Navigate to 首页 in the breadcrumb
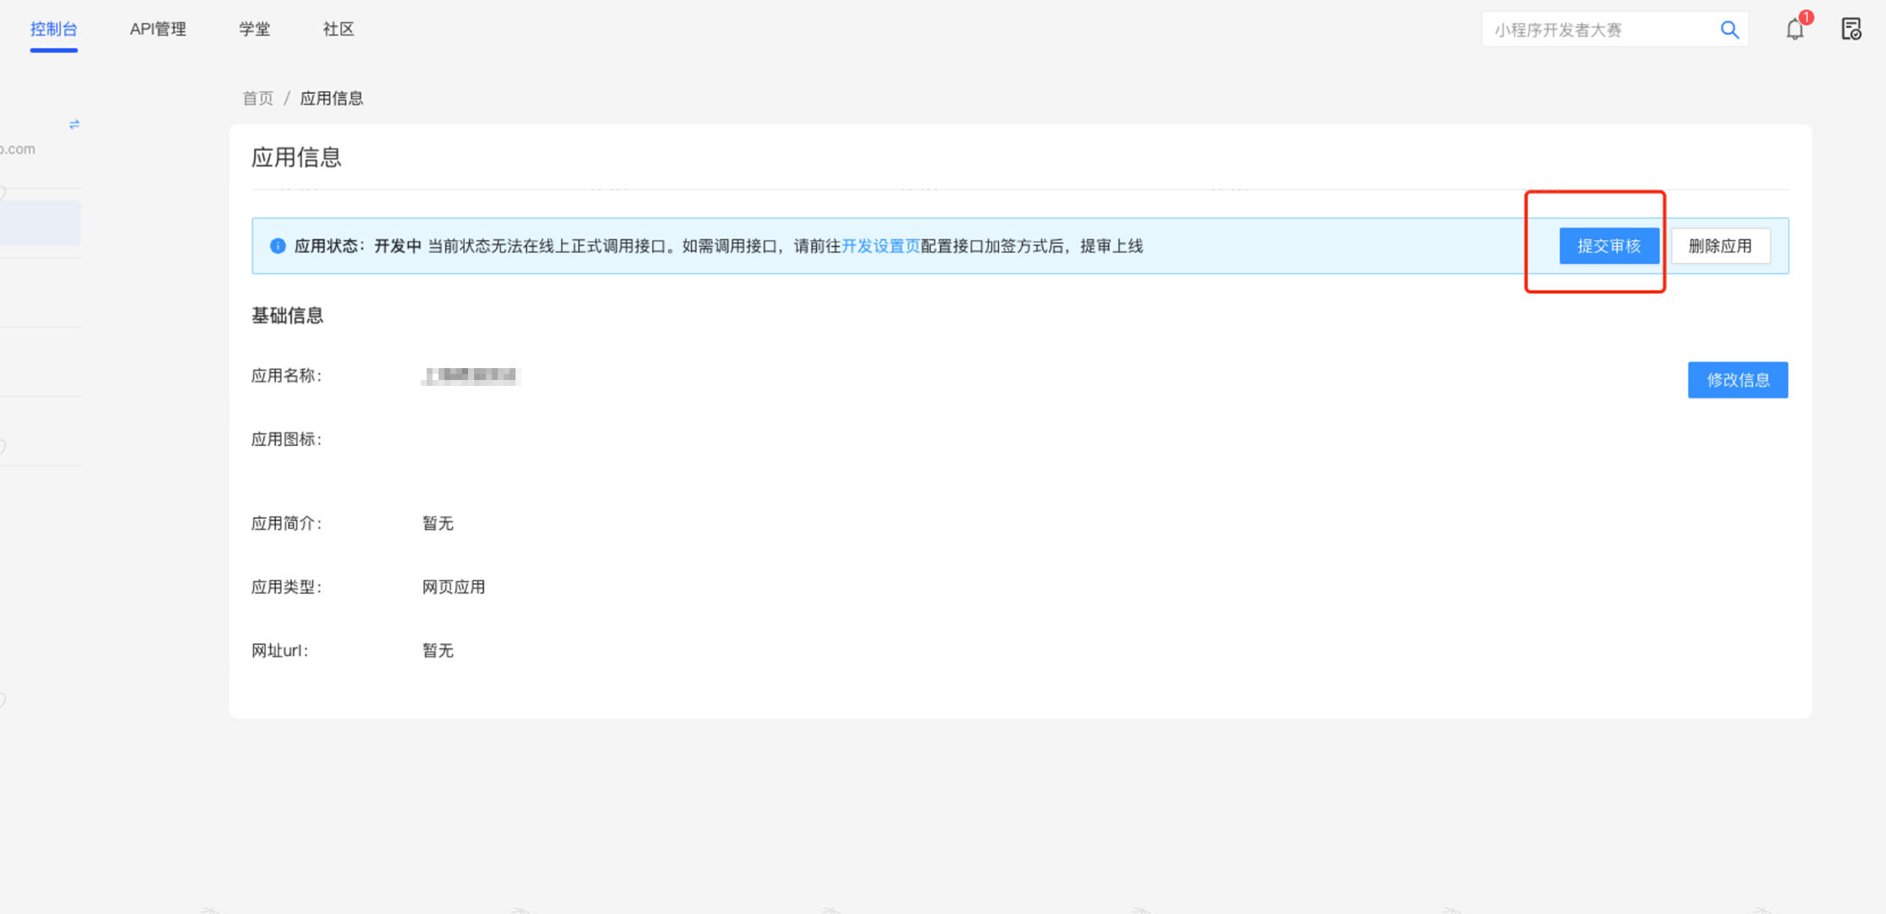Viewport: 1886px width, 914px height. [x=257, y=98]
